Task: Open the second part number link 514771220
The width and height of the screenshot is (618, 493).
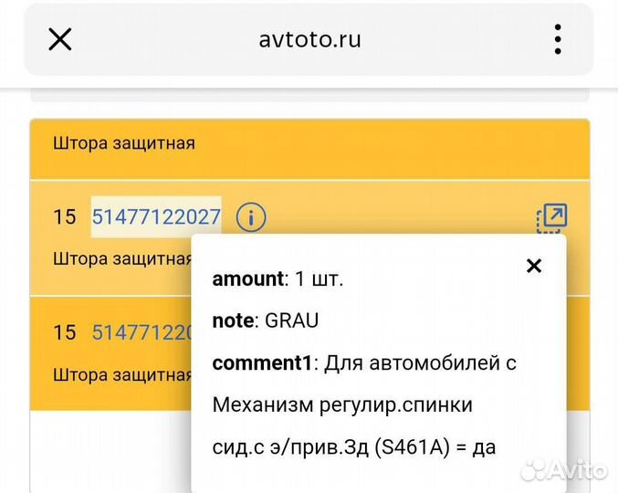Action: [x=141, y=332]
